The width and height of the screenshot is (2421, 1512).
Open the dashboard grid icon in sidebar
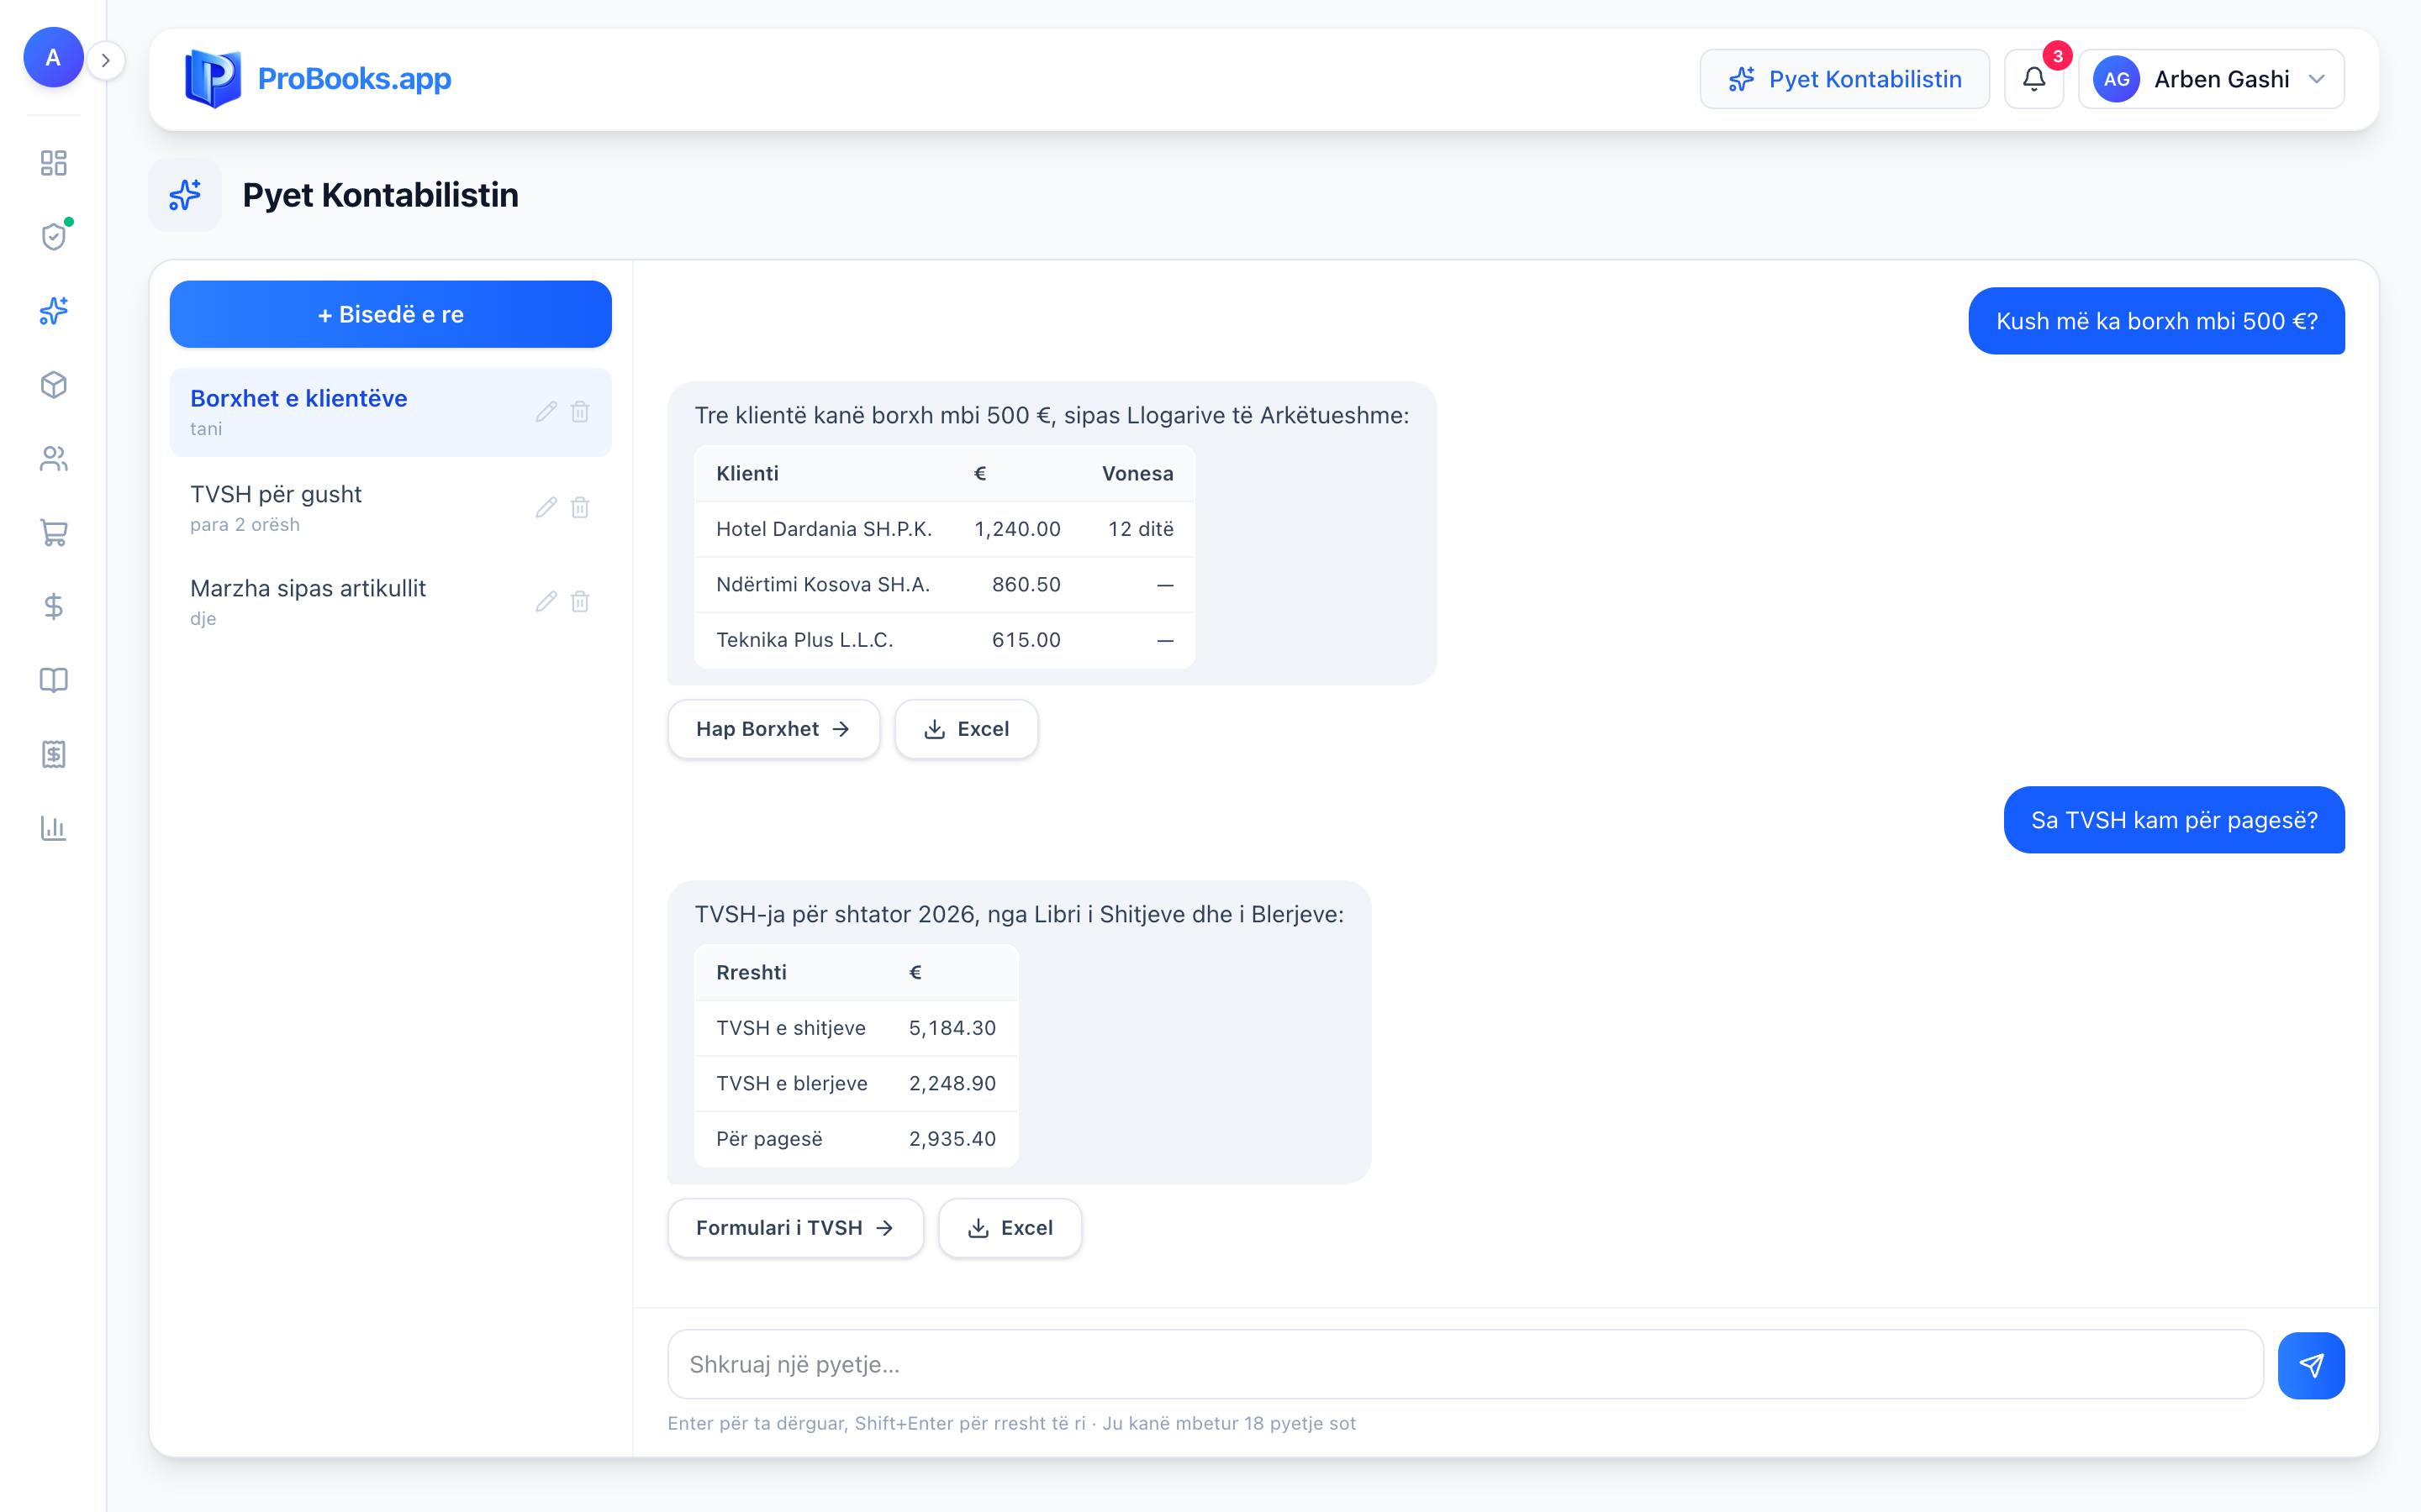[x=53, y=163]
